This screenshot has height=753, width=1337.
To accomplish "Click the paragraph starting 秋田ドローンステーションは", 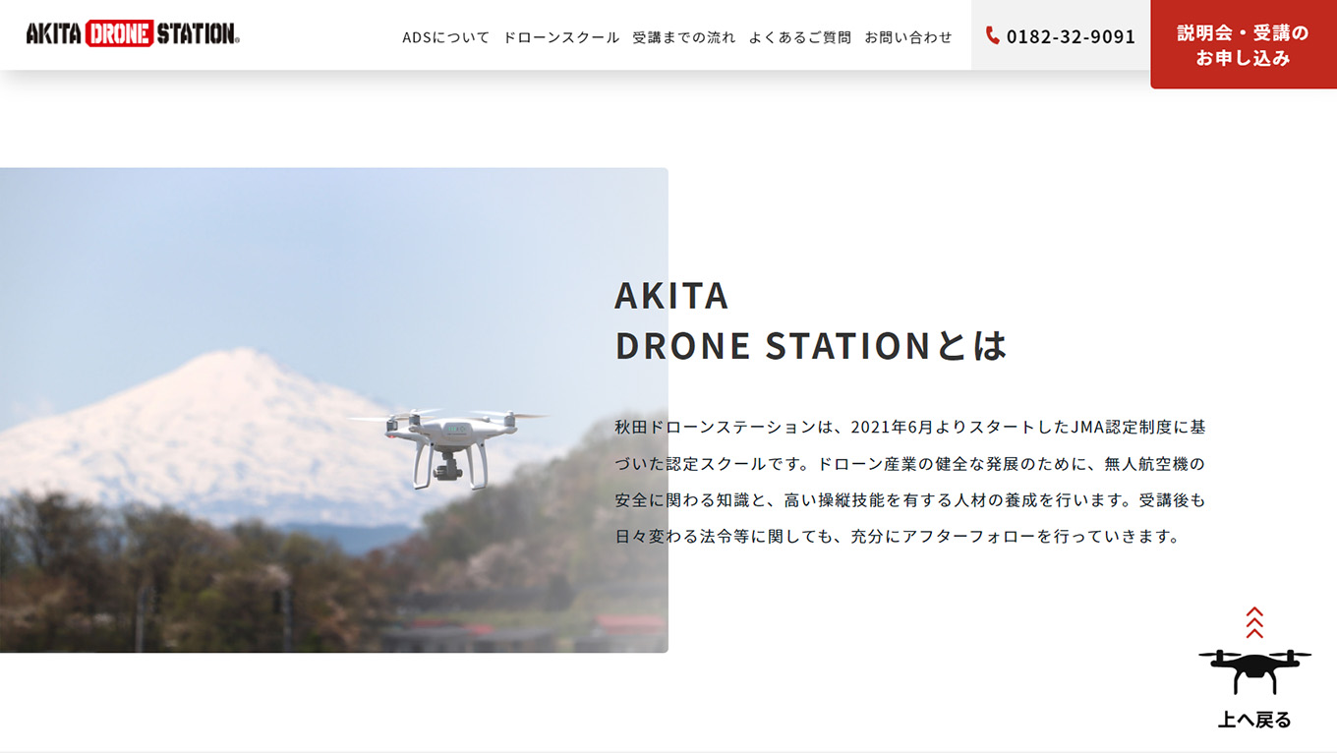I will [x=910, y=482].
